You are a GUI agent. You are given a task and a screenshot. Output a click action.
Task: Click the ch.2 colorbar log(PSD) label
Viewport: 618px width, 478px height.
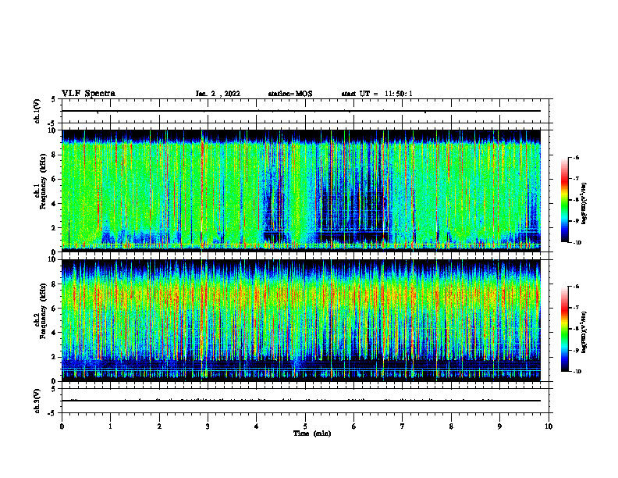(584, 333)
